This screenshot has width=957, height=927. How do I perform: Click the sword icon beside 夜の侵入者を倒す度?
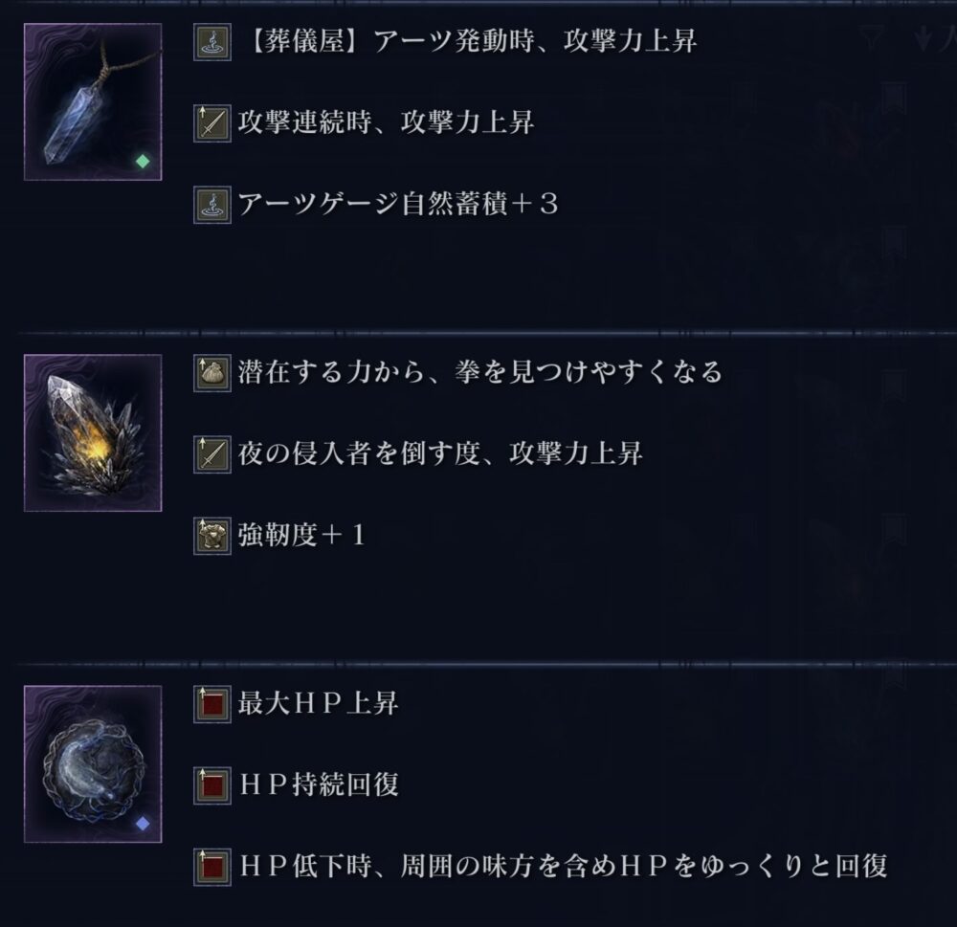pos(212,454)
